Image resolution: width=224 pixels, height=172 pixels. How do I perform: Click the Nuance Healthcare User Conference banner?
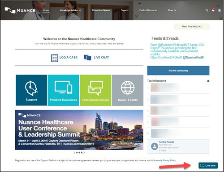pos(79,130)
